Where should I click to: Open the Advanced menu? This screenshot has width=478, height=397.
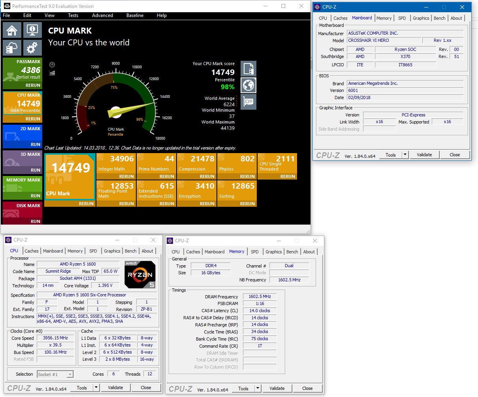click(x=102, y=15)
